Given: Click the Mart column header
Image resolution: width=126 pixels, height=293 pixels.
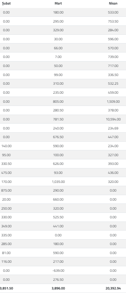Looking at the screenshot, I should [58, 3].
